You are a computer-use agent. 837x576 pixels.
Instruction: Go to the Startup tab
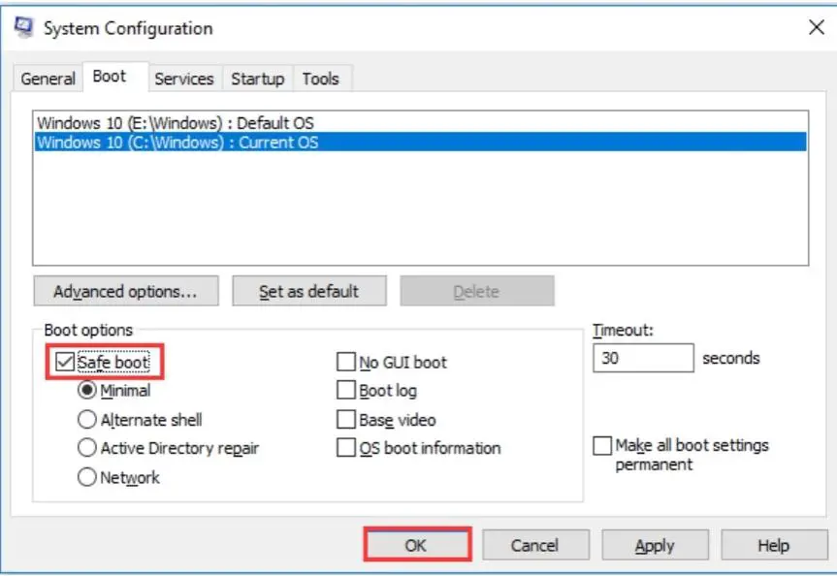pos(257,79)
